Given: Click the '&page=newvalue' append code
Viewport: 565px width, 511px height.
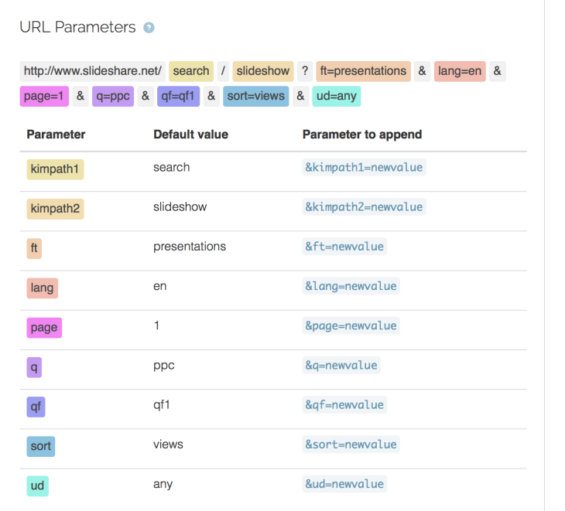Looking at the screenshot, I should 351,325.
